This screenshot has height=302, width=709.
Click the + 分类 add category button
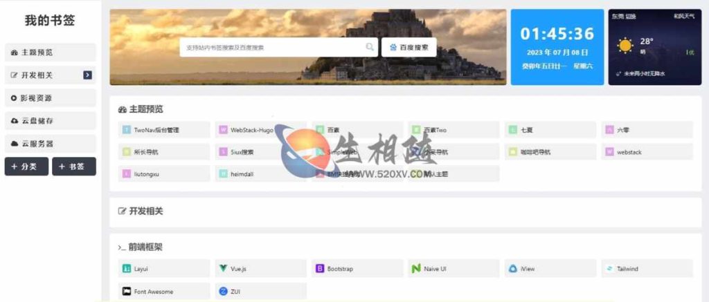pyautogui.click(x=26, y=167)
